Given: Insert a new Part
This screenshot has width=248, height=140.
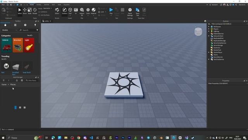Looking at the screenshot, I should [70, 11].
